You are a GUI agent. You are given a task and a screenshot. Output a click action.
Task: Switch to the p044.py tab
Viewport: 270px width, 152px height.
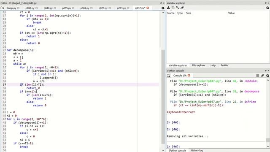pos(48,8)
